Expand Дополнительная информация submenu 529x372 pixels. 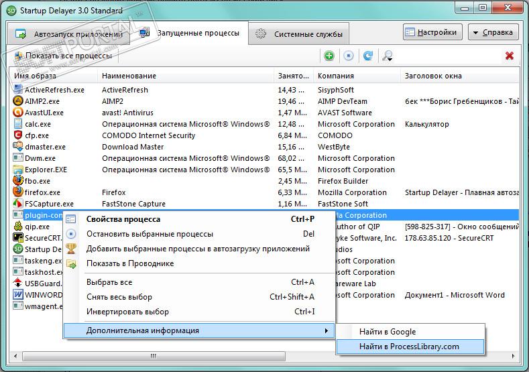coord(199,330)
